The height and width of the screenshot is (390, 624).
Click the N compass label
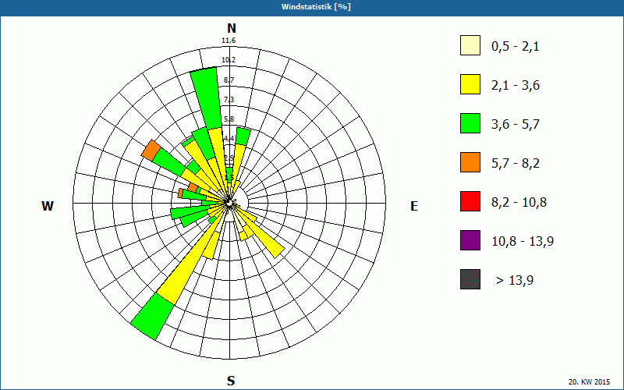(x=231, y=28)
